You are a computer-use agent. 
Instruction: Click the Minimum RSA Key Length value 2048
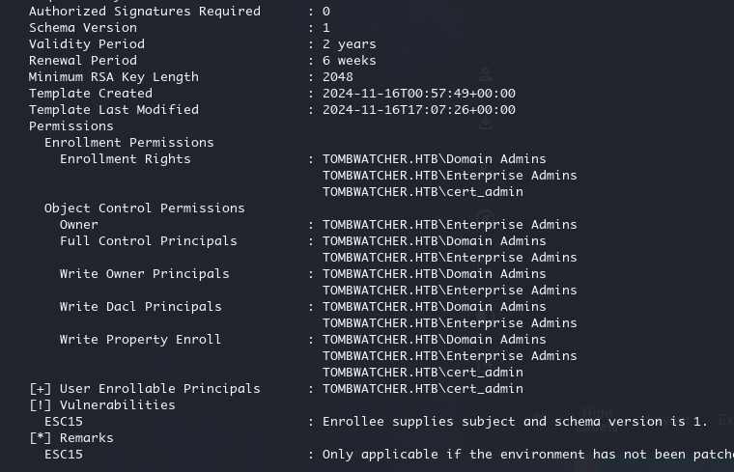pyautogui.click(x=337, y=76)
